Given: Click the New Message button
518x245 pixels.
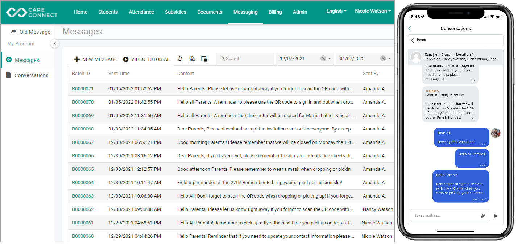Looking at the screenshot, I should 95,59.
